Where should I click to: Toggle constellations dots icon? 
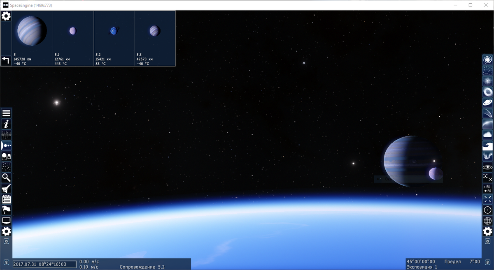(x=488, y=178)
